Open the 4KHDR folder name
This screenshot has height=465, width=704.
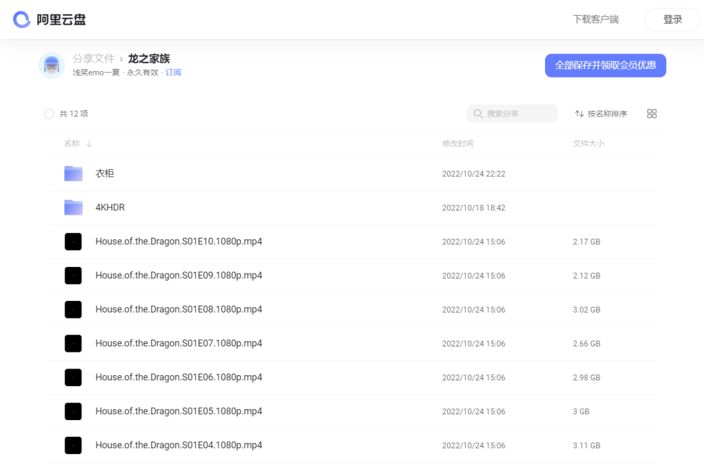point(110,208)
